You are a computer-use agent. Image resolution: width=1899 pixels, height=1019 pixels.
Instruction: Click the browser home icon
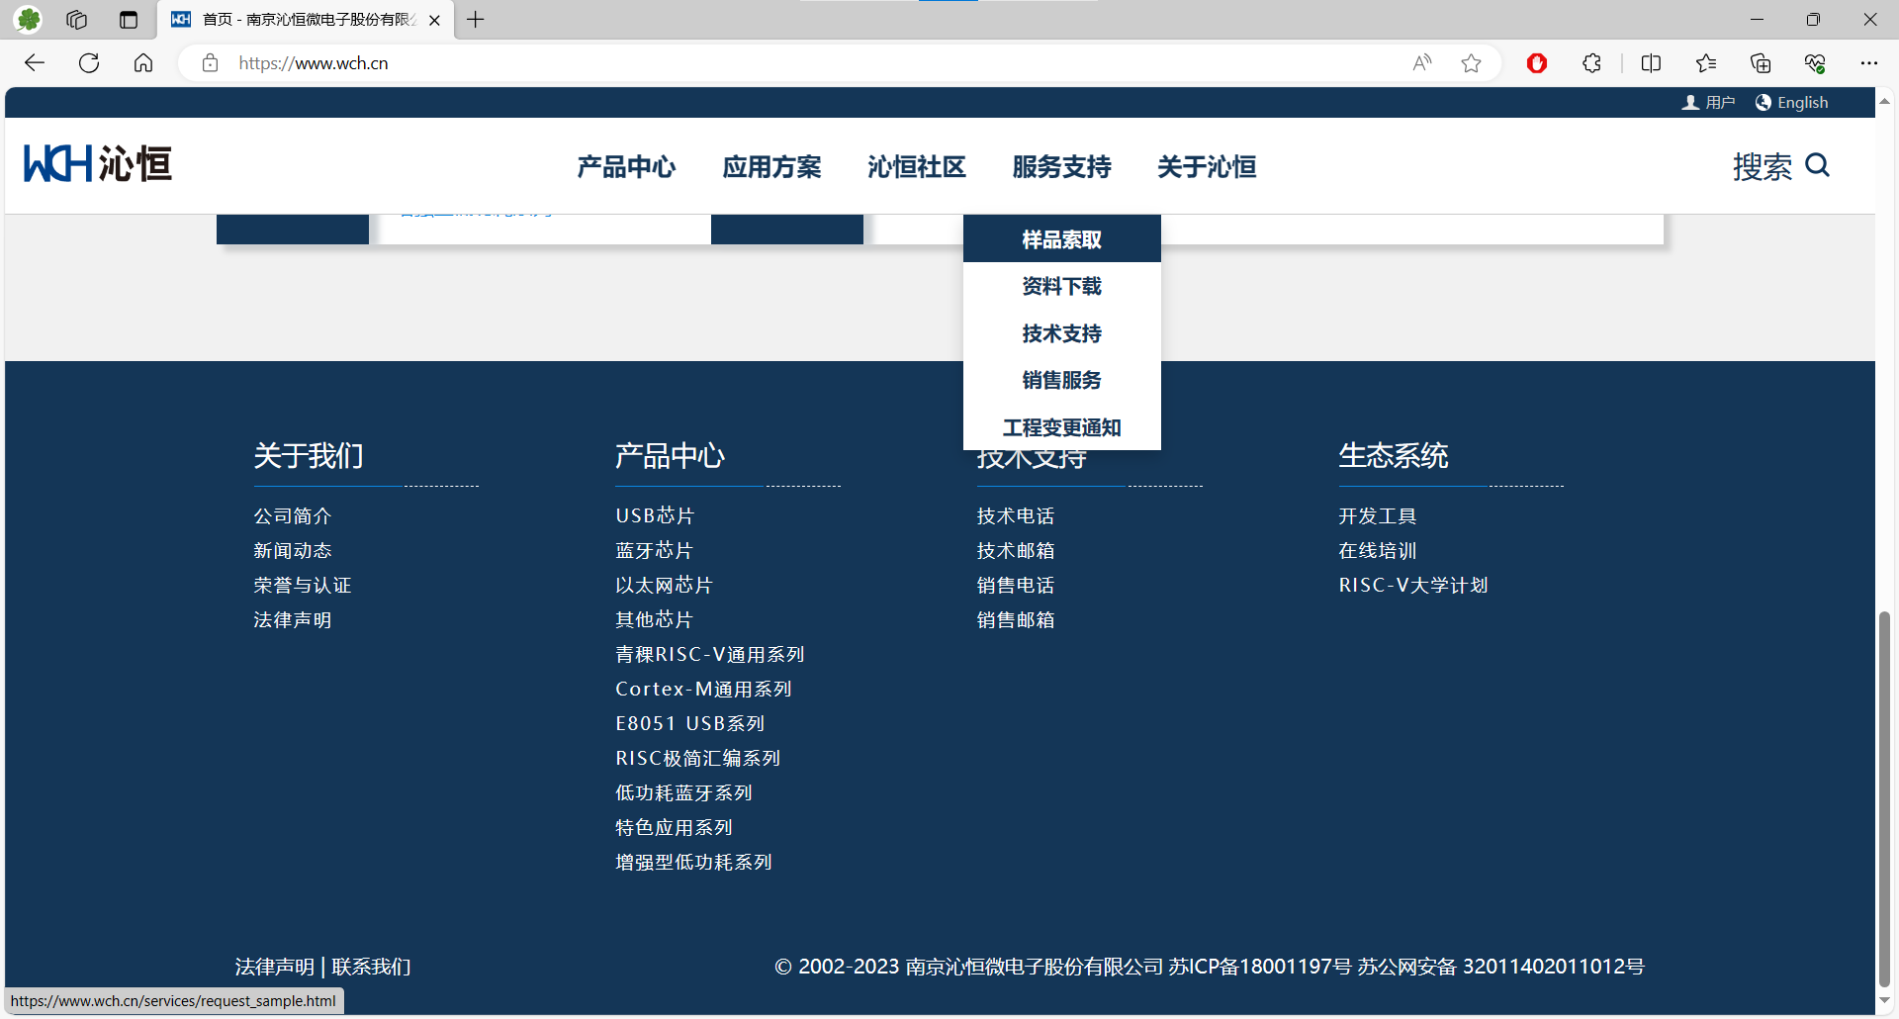pos(143,63)
